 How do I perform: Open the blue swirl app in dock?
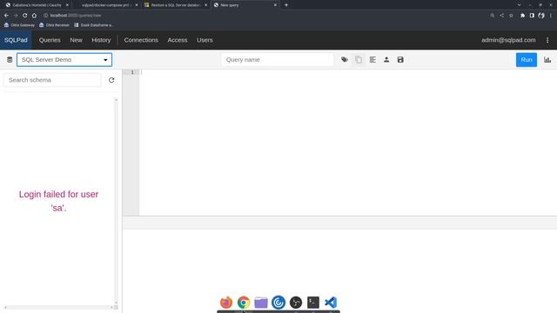[x=278, y=303]
